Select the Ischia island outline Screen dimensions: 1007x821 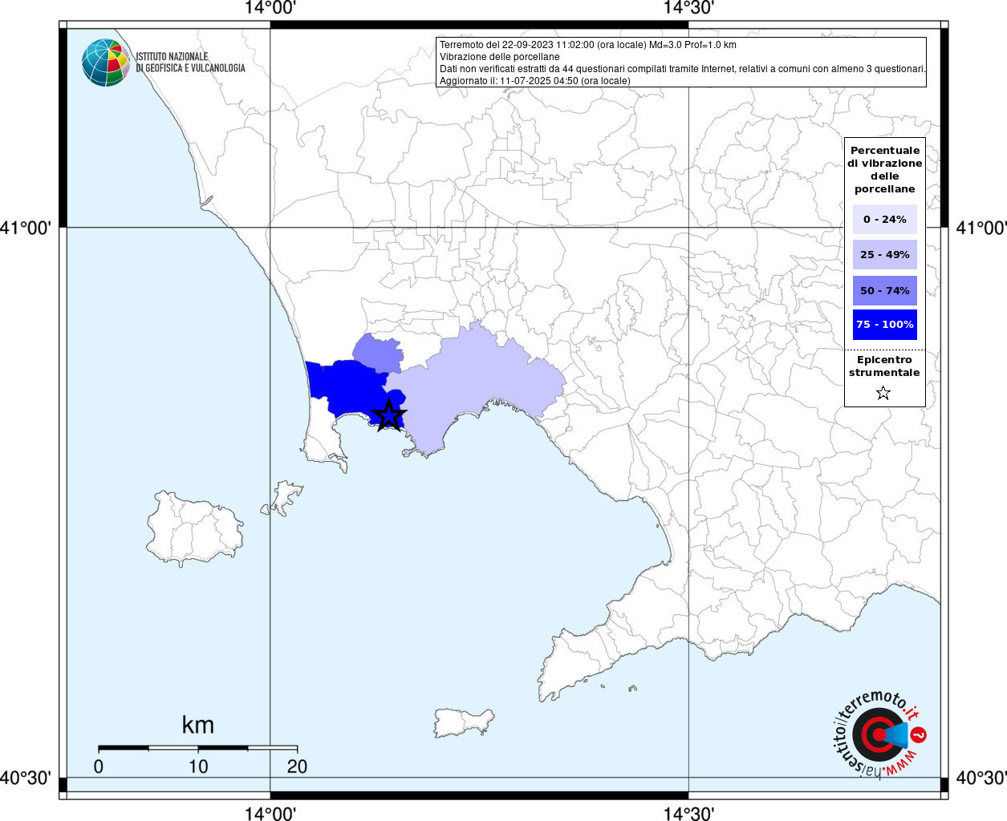point(194,530)
